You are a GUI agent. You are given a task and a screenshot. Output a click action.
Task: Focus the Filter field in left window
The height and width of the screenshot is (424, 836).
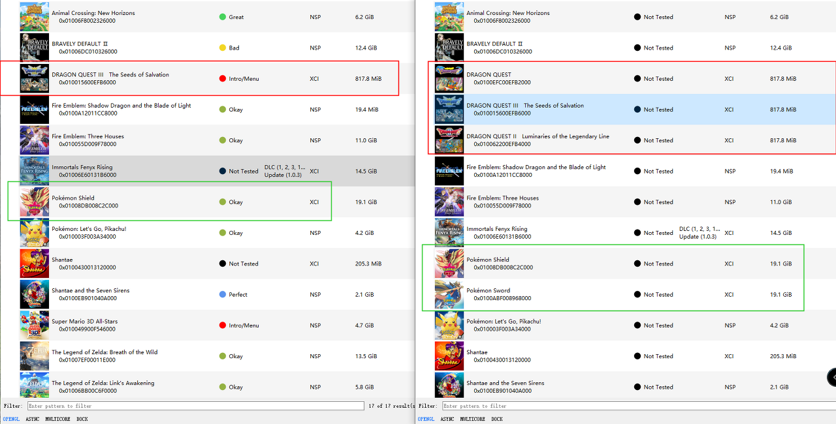coord(195,406)
